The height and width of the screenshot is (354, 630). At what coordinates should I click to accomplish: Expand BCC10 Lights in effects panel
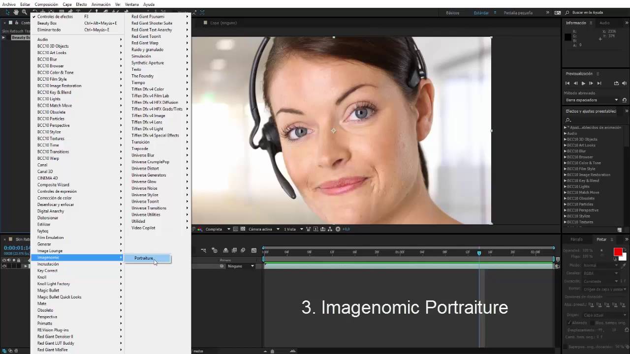coord(566,186)
